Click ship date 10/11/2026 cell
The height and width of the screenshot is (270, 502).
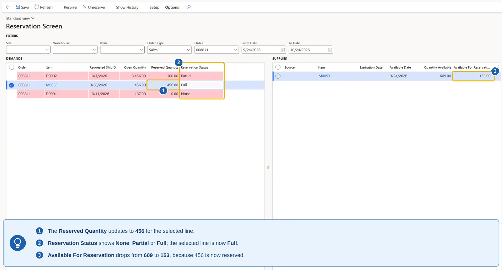(104, 94)
